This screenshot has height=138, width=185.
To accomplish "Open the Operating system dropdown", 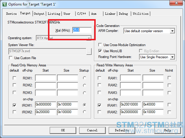I will (89, 38).
